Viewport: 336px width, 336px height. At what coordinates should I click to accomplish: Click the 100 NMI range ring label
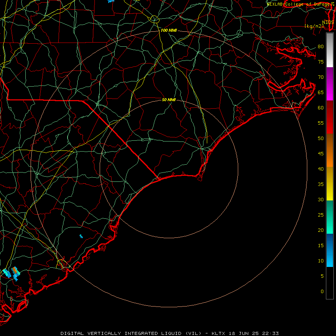click(169, 31)
